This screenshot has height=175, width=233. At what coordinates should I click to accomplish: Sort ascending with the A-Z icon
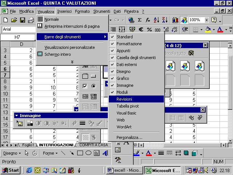click(156, 20)
